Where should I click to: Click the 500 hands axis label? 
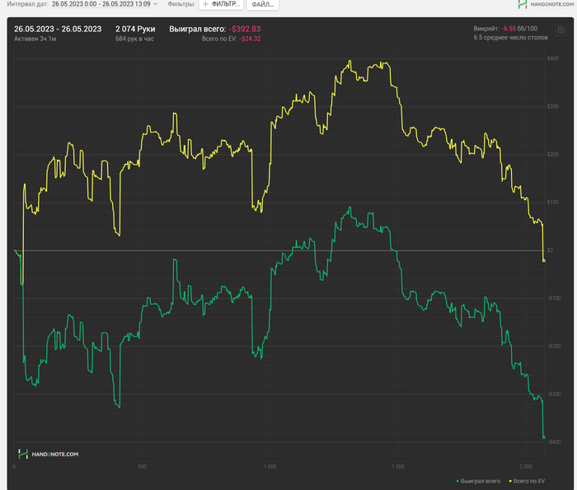(x=142, y=466)
